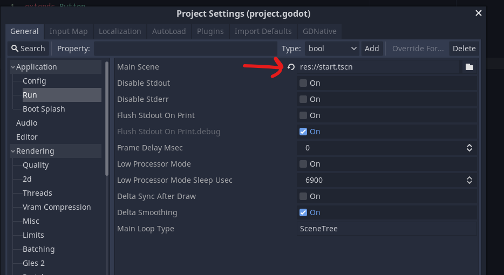Open the AutoLoad tab
This screenshot has width=504, height=275.
pyautogui.click(x=169, y=31)
